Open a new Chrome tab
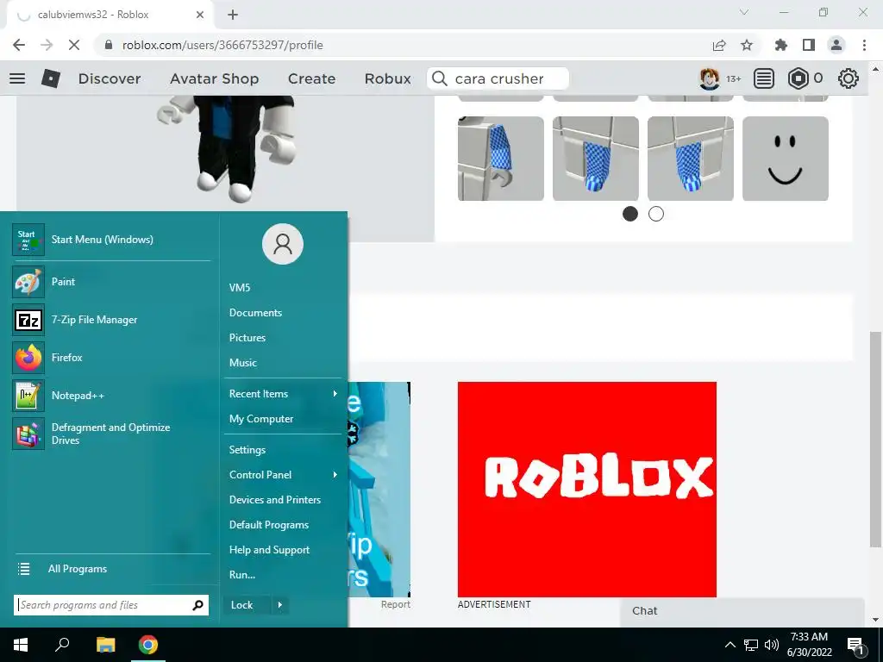The height and width of the screenshot is (662, 883). coord(233,15)
